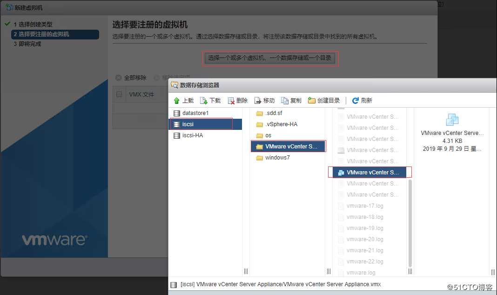Click the select VMs, datastore or directory button
The width and height of the screenshot is (497, 295).
tap(270, 58)
